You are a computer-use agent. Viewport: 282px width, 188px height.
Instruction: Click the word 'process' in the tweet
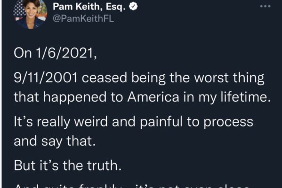(x=228, y=122)
